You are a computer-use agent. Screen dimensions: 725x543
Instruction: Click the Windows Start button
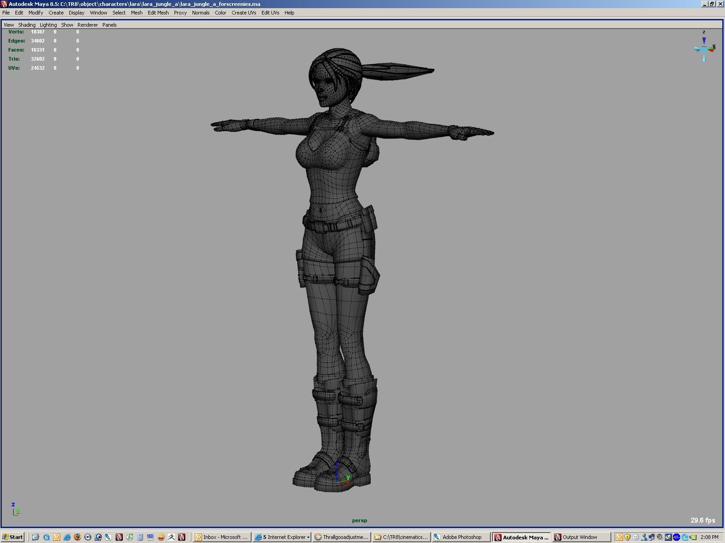click(x=13, y=537)
